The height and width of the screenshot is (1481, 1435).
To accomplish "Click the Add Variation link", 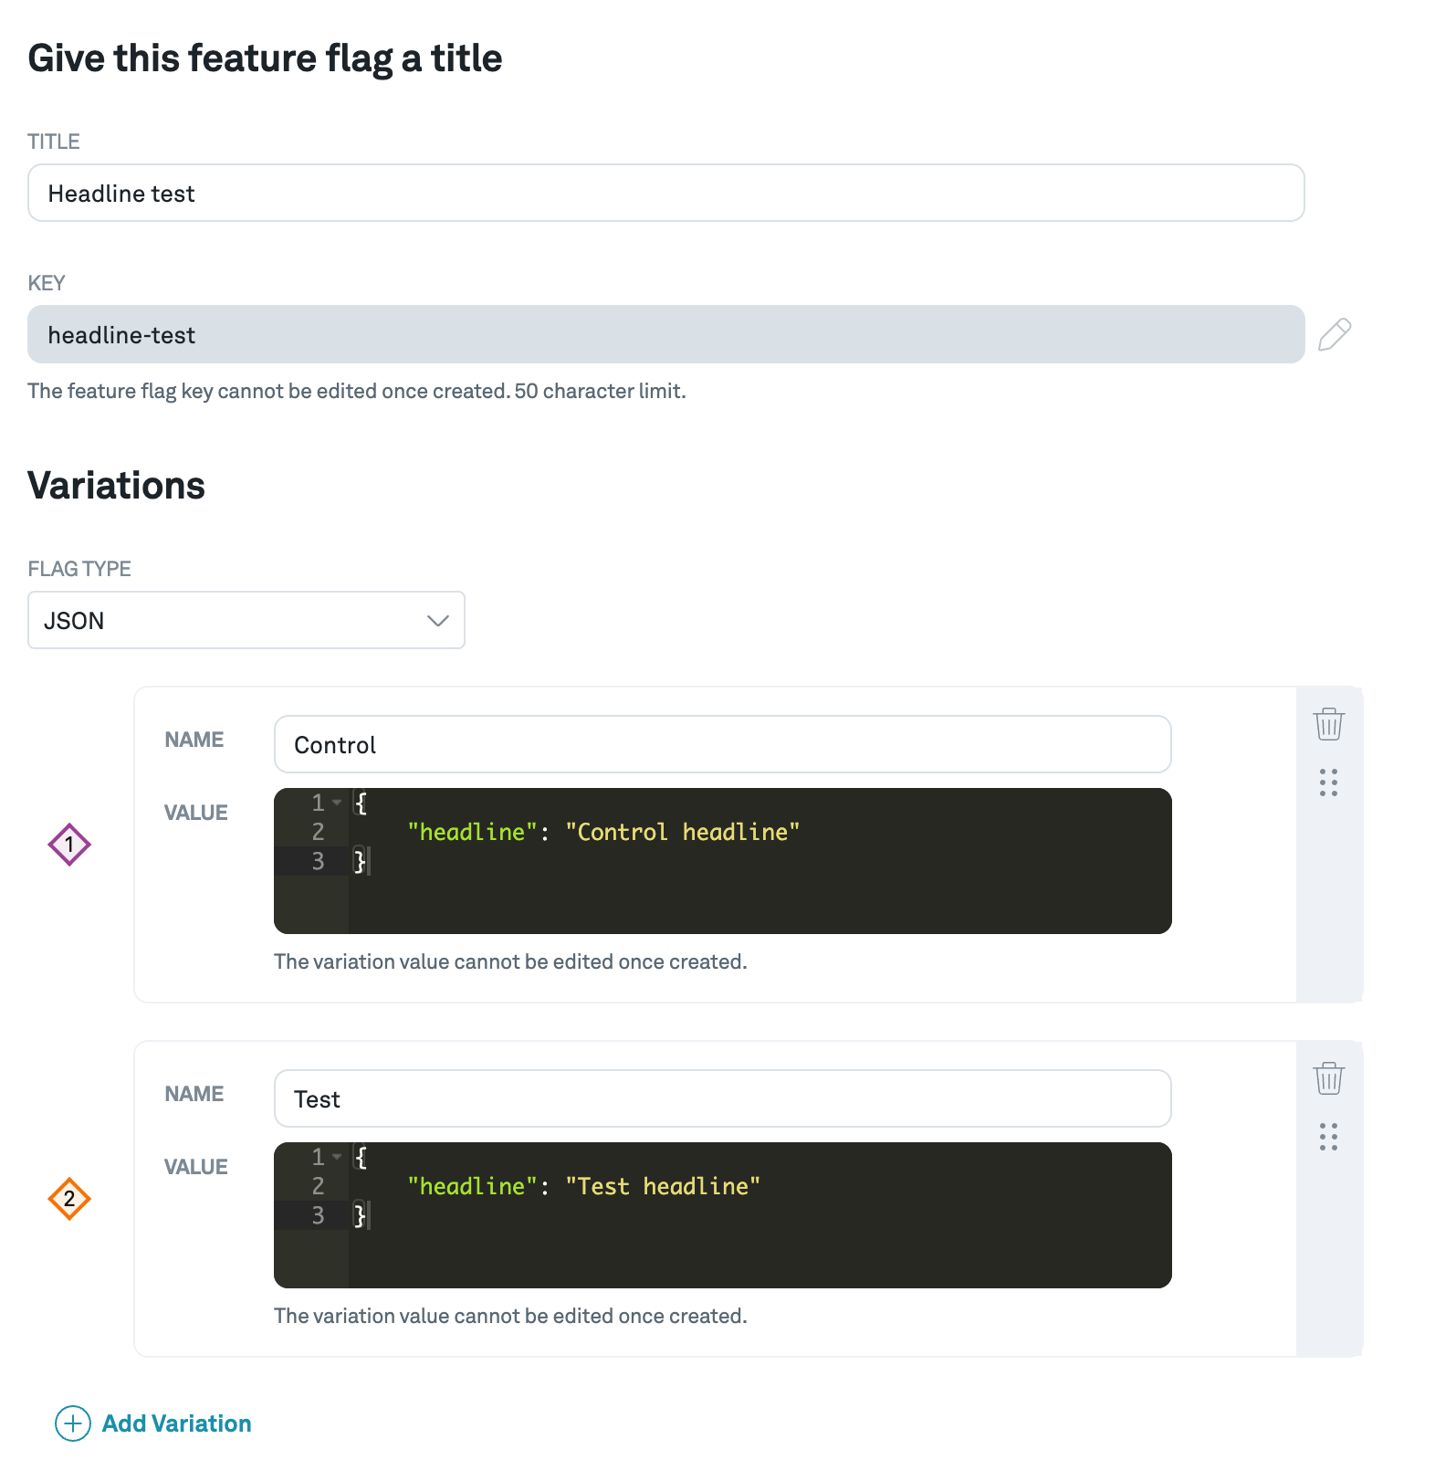I will [176, 1423].
